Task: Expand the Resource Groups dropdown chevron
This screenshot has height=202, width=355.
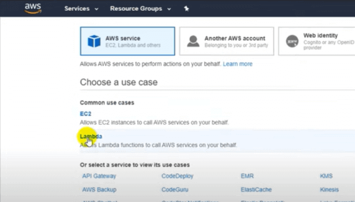Action: tap(169, 9)
